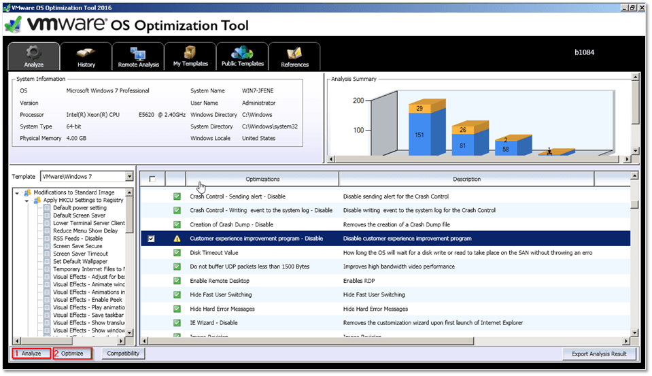Select Lower Terminal Server Client tree item

(x=88, y=223)
